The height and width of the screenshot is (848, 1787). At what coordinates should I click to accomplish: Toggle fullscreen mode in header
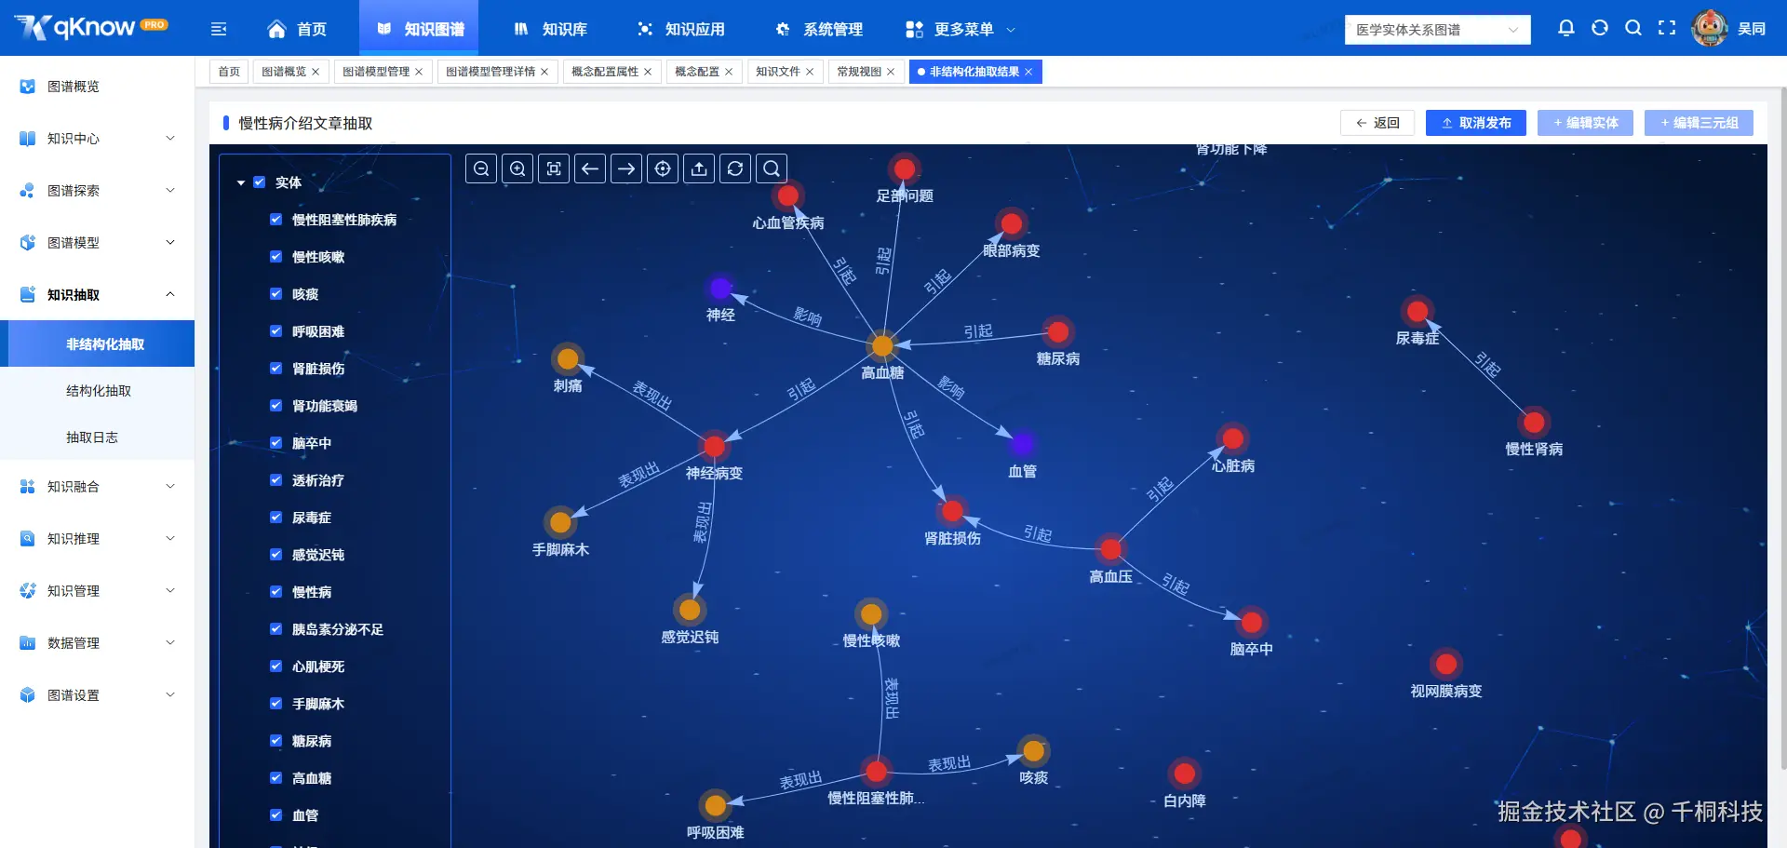(1667, 28)
